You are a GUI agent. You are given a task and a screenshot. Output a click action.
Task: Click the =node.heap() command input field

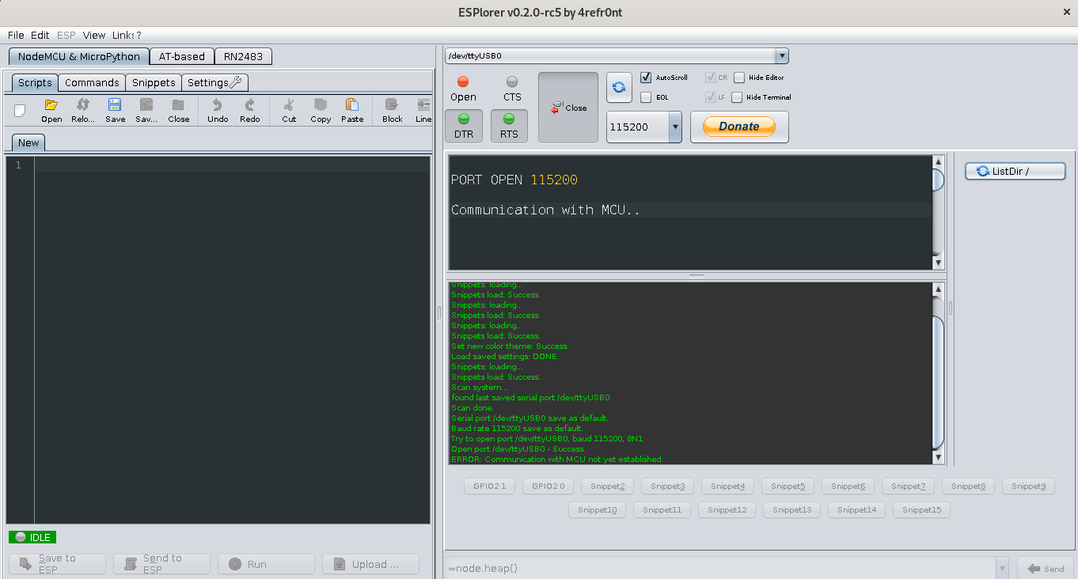(721, 568)
